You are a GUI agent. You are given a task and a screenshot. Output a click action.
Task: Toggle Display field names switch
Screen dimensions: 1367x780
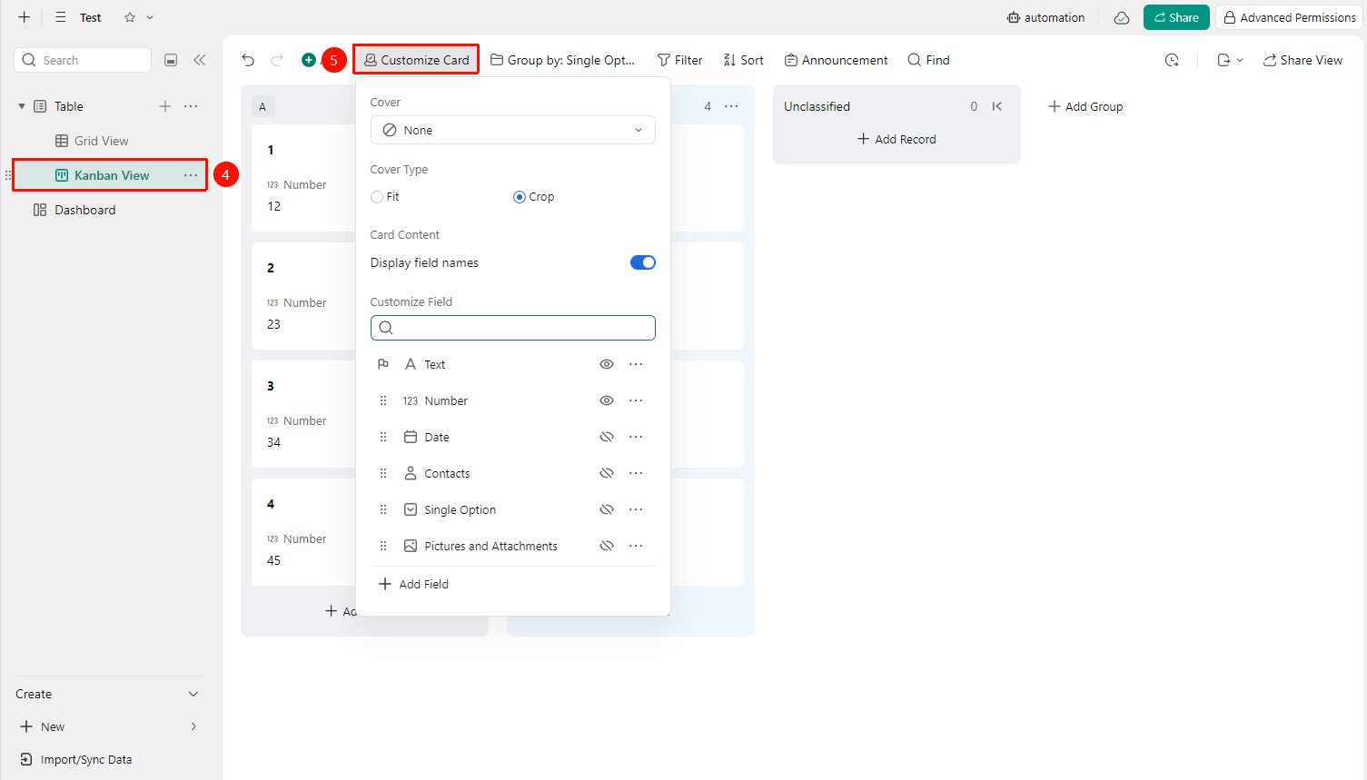[x=643, y=262]
